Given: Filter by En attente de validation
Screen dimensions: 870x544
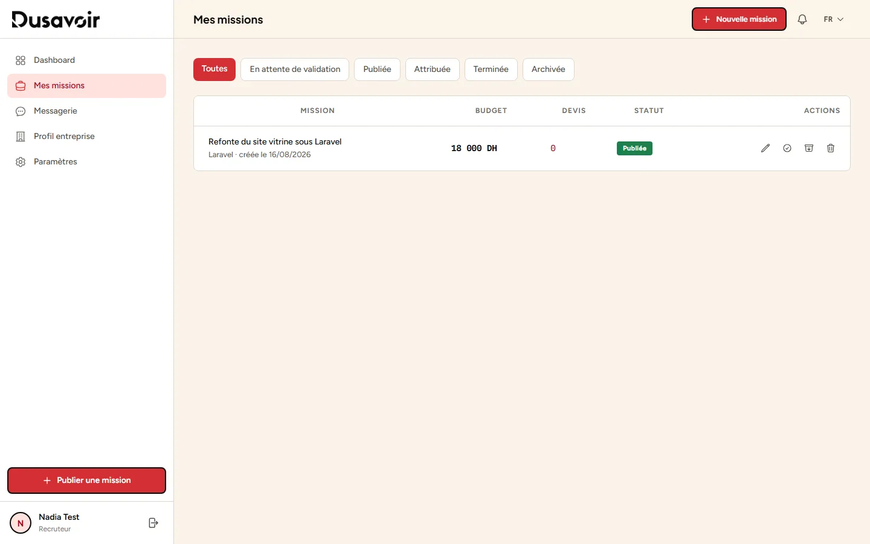Looking at the screenshot, I should [295, 70].
